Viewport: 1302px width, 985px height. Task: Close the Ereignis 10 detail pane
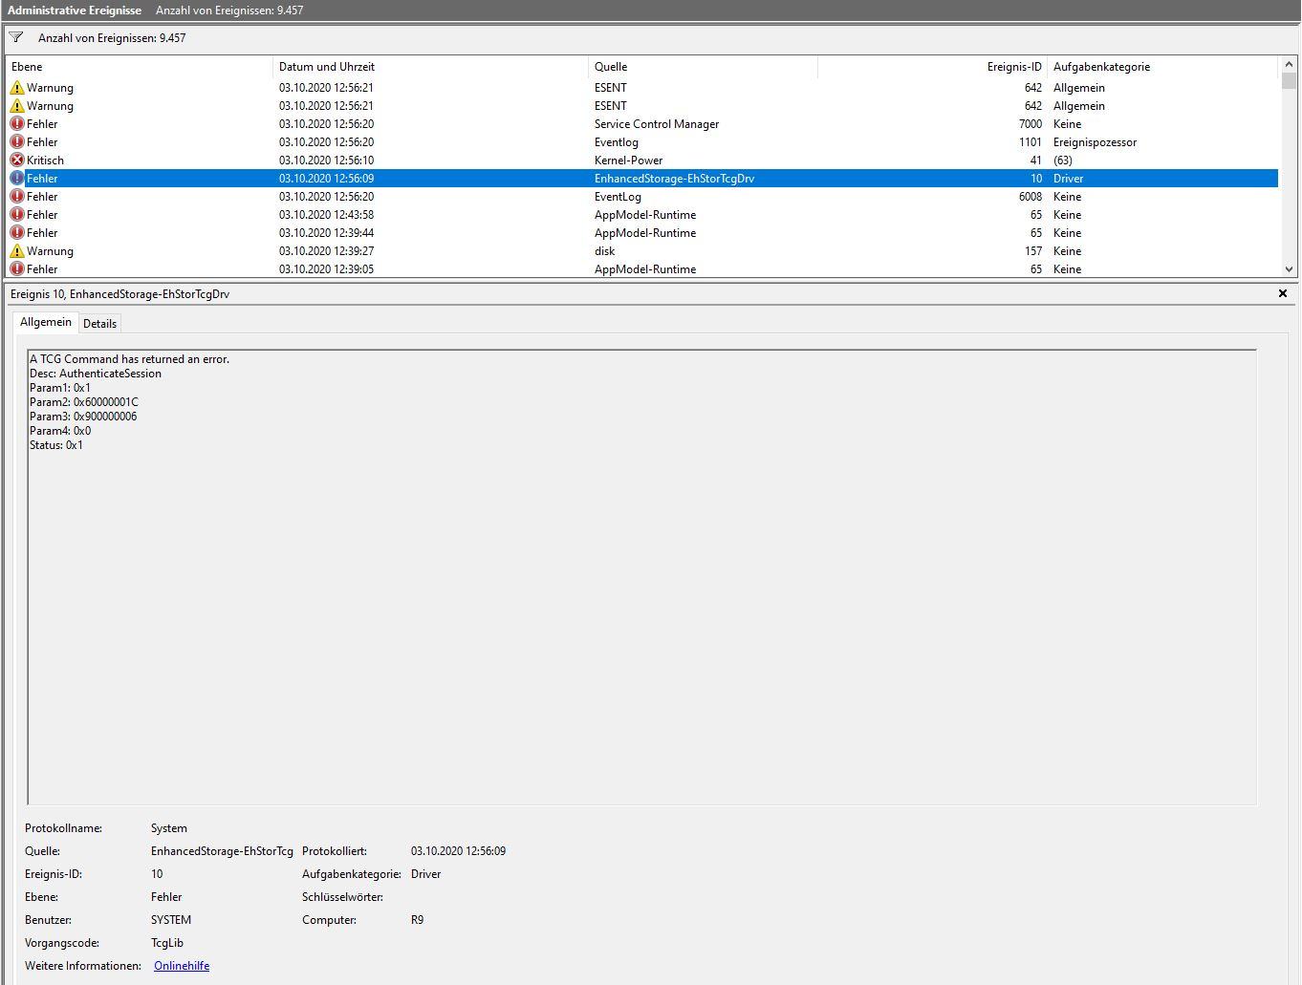pyautogui.click(x=1283, y=293)
